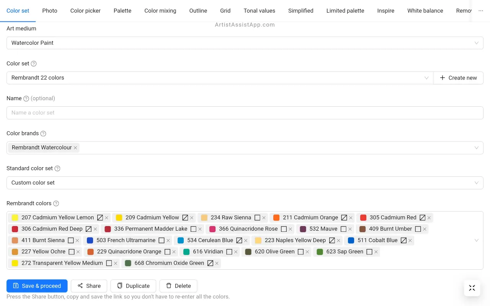
Task: Toggle opacity box for 305 Cadmium Red
Action: point(422,217)
